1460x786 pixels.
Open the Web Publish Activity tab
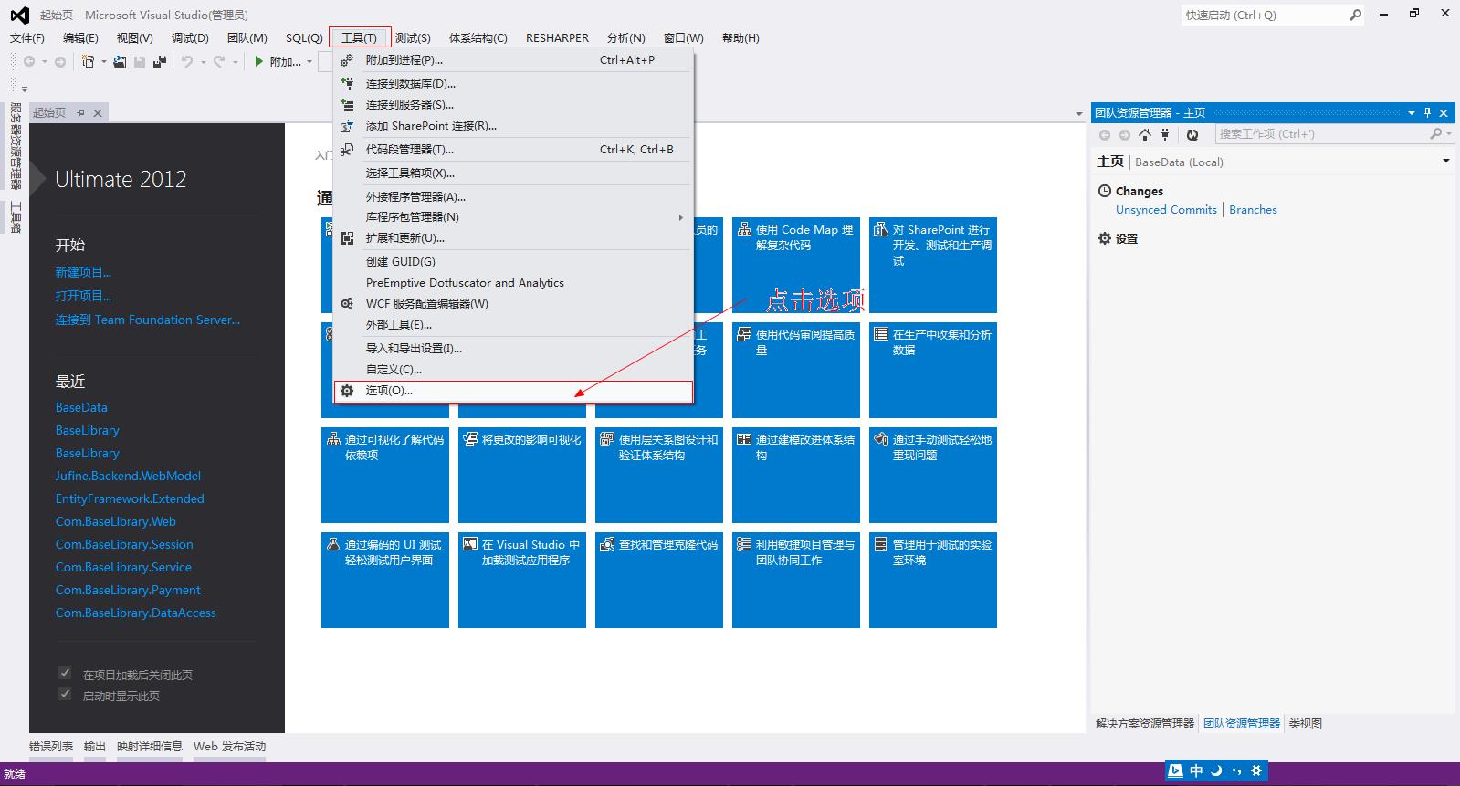point(229,746)
